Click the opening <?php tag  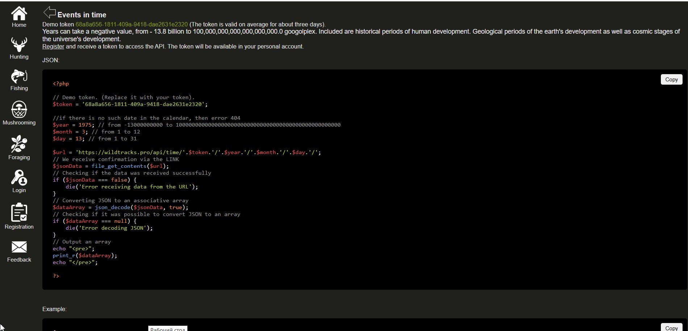tap(61, 84)
